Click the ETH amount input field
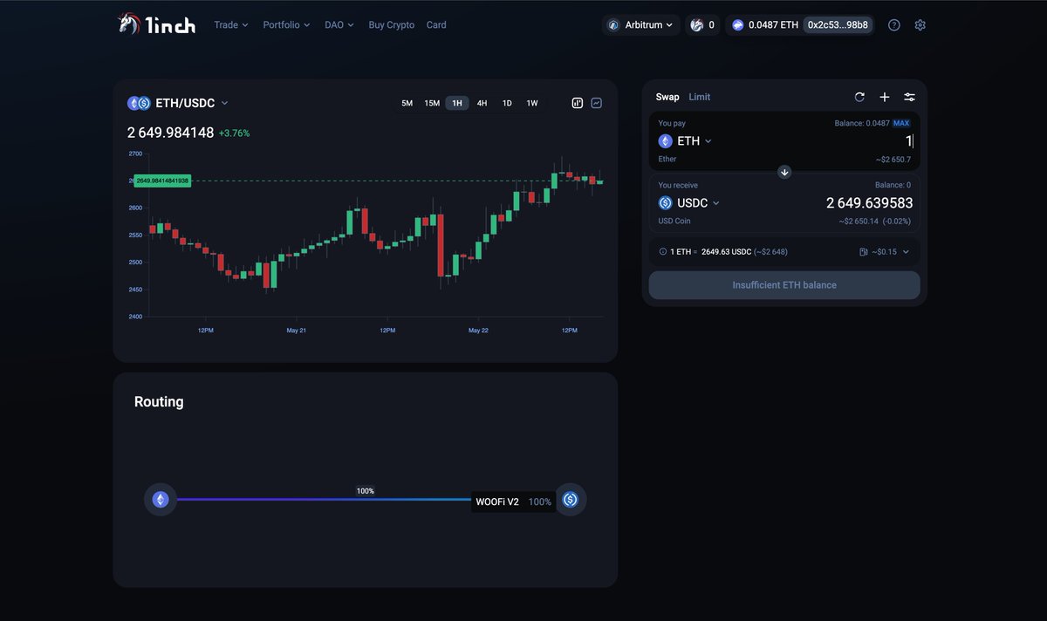The width and height of the screenshot is (1047, 621). [x=872, y=140]
